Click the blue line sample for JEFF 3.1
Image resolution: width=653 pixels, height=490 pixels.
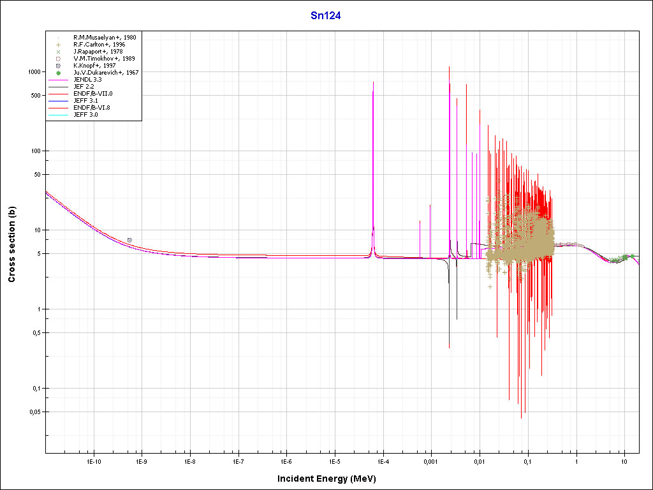pos(58,101)
